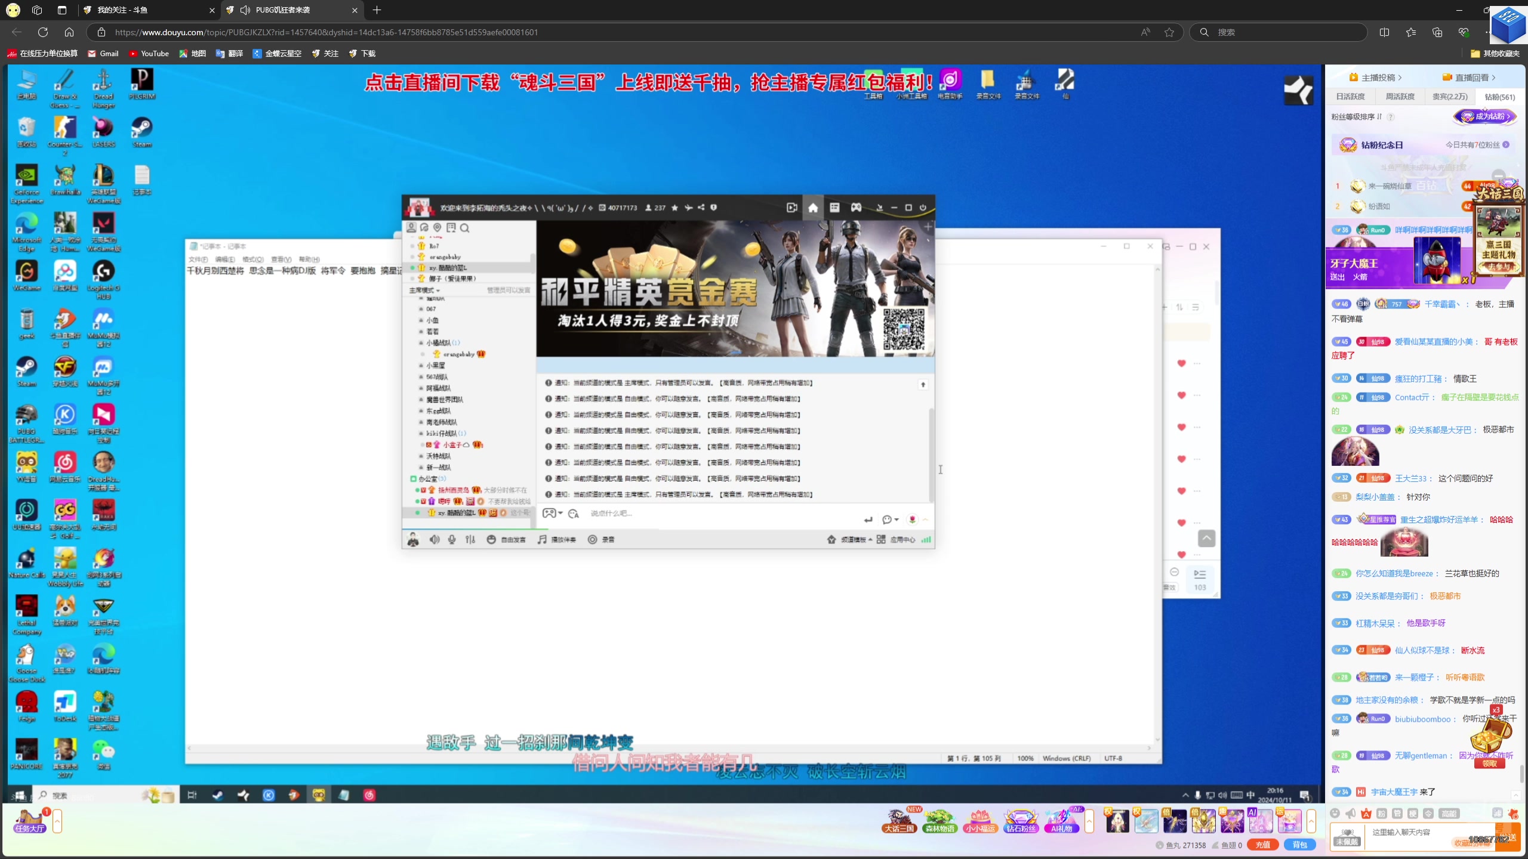This screenshot has height=859, width=1528.
Task: Open the new tab plus button
Action: pyautogui.click(x=377, y=10)
